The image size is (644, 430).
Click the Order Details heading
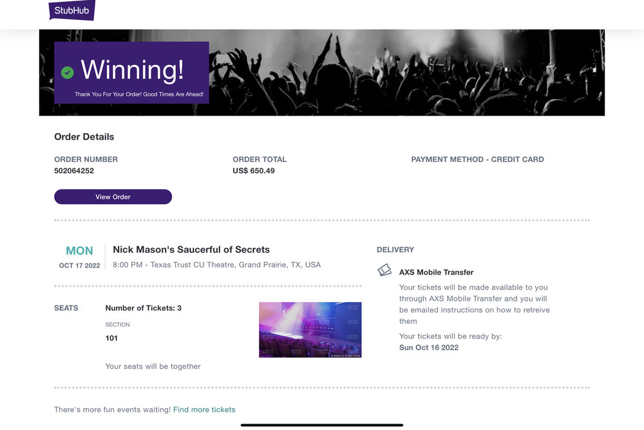(x=84, y=137)
